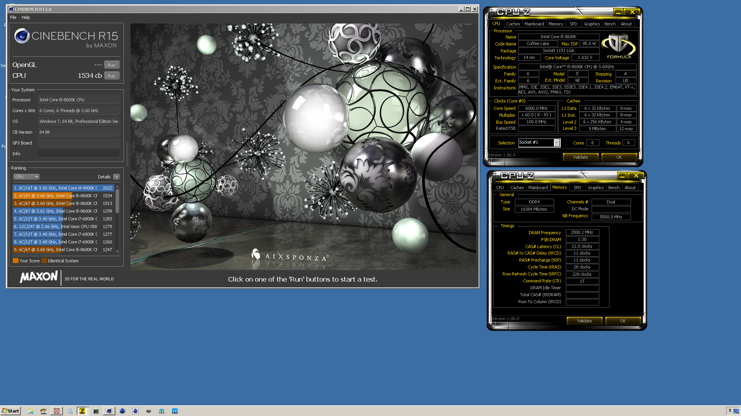Select ranking row 4 with score 1299

(63, 211)
